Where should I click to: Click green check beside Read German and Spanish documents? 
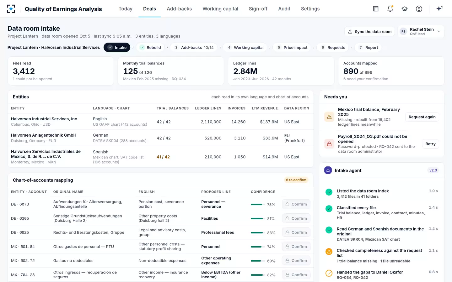coord(329,230)
